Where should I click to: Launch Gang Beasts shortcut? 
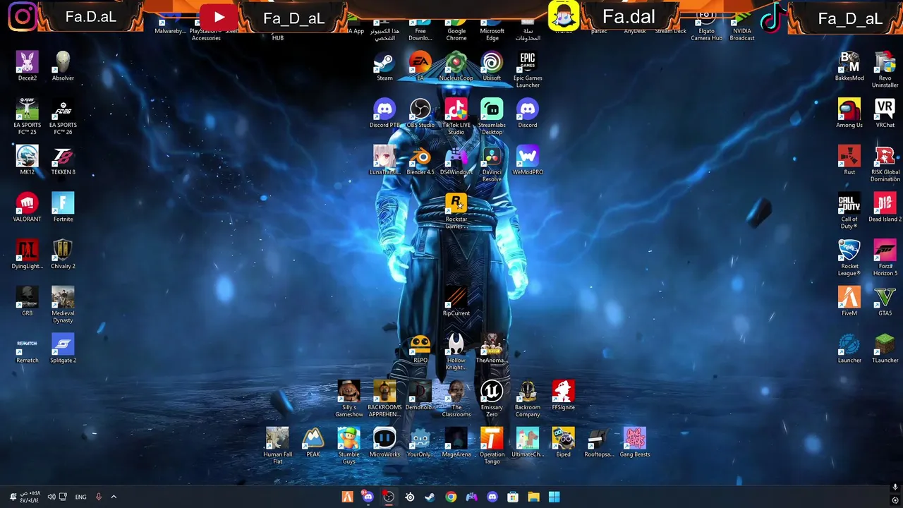pyautogui.click(x=635, y=443)
